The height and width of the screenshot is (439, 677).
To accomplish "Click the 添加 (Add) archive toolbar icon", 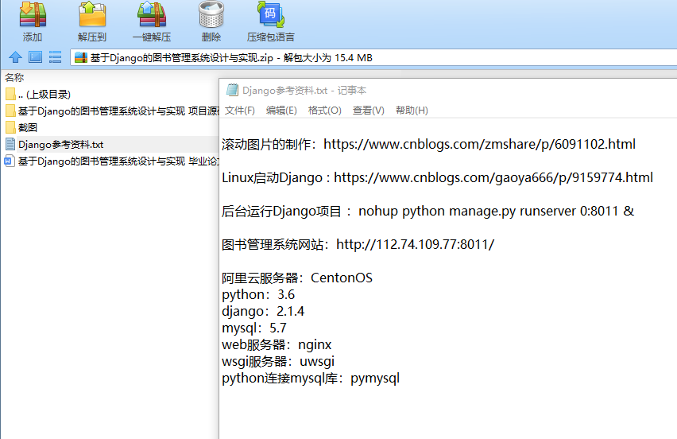I will (33, 14).
